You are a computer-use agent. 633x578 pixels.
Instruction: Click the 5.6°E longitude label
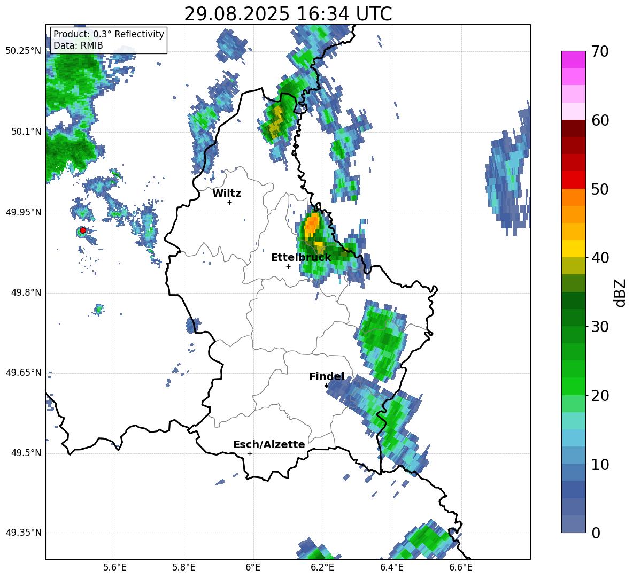click(x=115, y=567)
